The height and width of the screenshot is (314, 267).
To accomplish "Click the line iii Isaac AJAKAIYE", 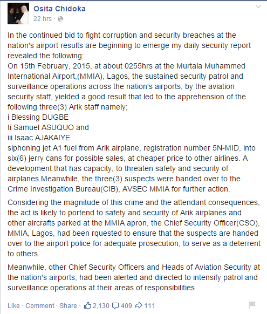I will click(x=39, y=138).
